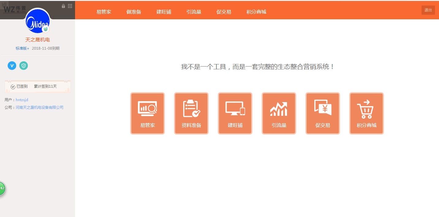The width and height of the screenshot is (439, 217).
Task: Open the company link 河南天之晟机电设备有限公司
Action: coord(40,108)
